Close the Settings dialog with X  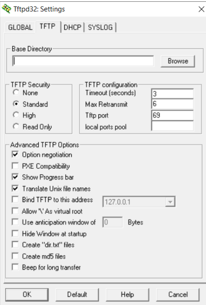coord(202,9)
